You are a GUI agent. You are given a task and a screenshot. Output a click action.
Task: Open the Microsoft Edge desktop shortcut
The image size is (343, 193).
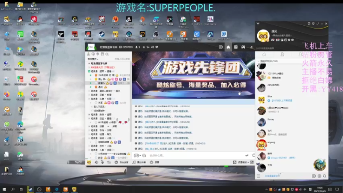tap(20, 127)
